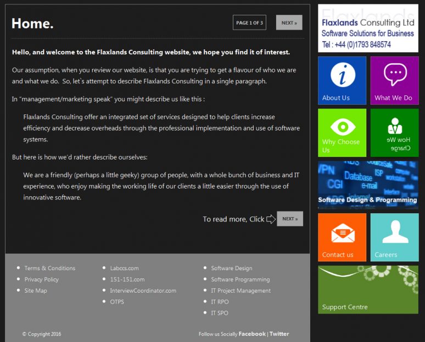Screen dimensions: 425x342
Task: Click the Careers person tile
Action: [394, 237]
